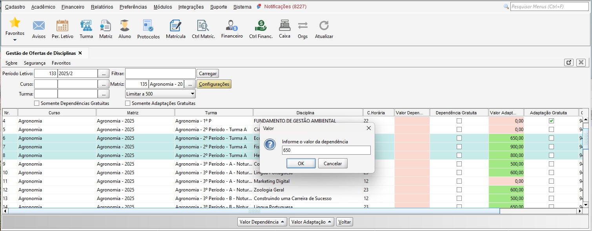Open Notificações (8227) link
This screenshot has width=592, height=231.
(285, 7)
